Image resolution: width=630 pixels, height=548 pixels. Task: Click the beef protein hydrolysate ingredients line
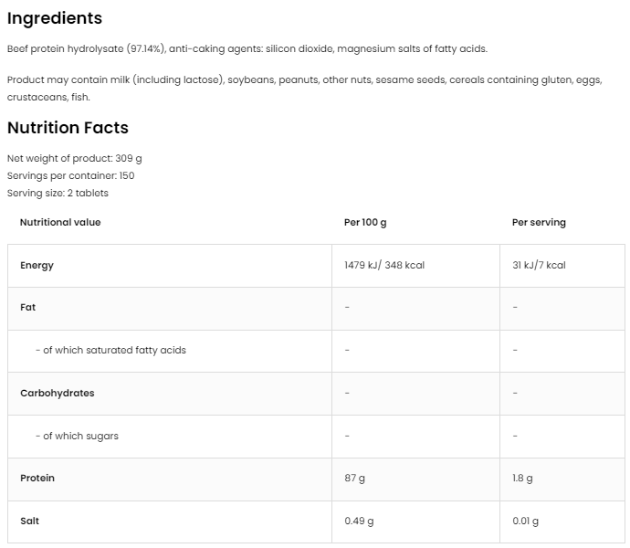[x=247, y=48]
